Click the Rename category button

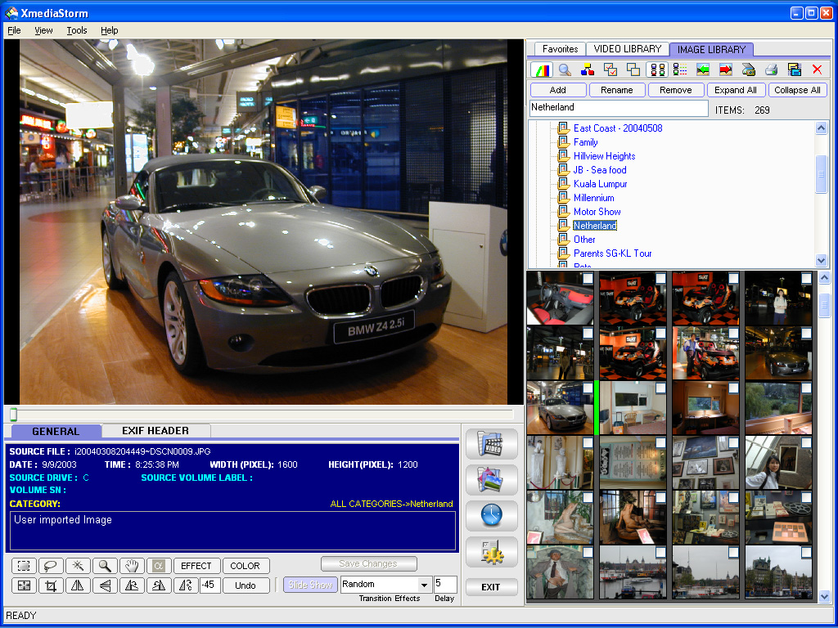pyautogui.click(x=617, y=90)
